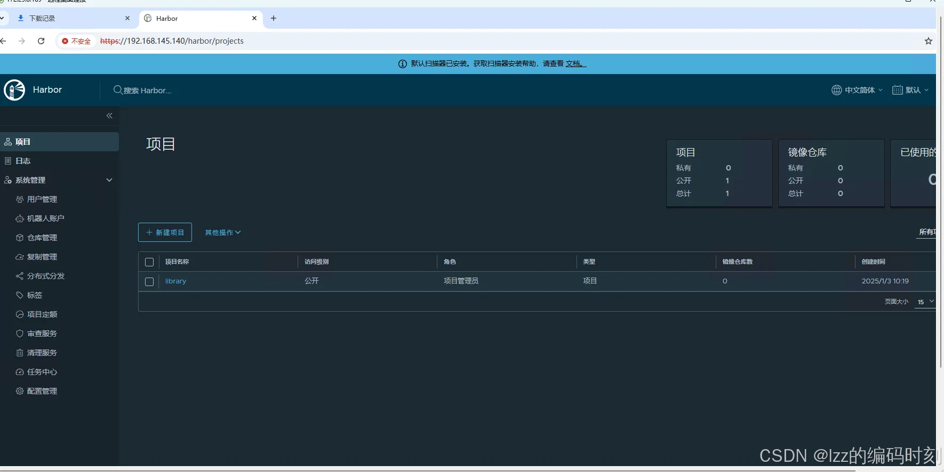Click the 公开 access level cell of library
Image resolution: width=944 pixels, height=472 pixels.
pyautogui.click(x=311, y=281)
